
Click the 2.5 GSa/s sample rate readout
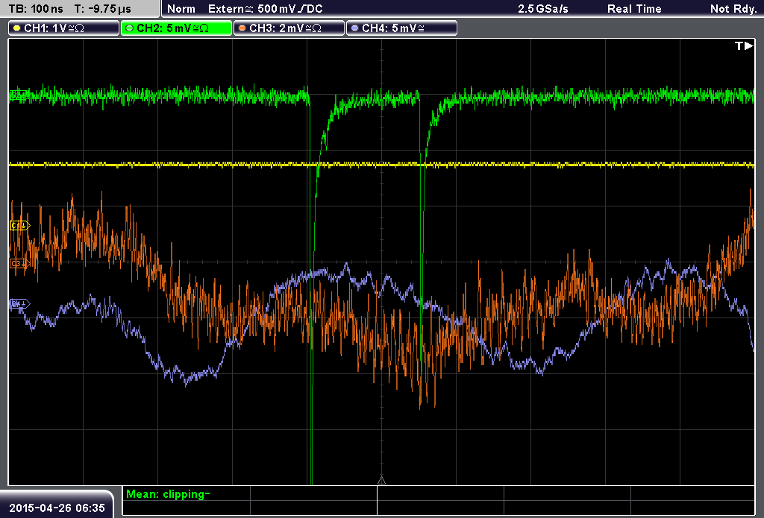pyautogui.click(x=543, y=9)
